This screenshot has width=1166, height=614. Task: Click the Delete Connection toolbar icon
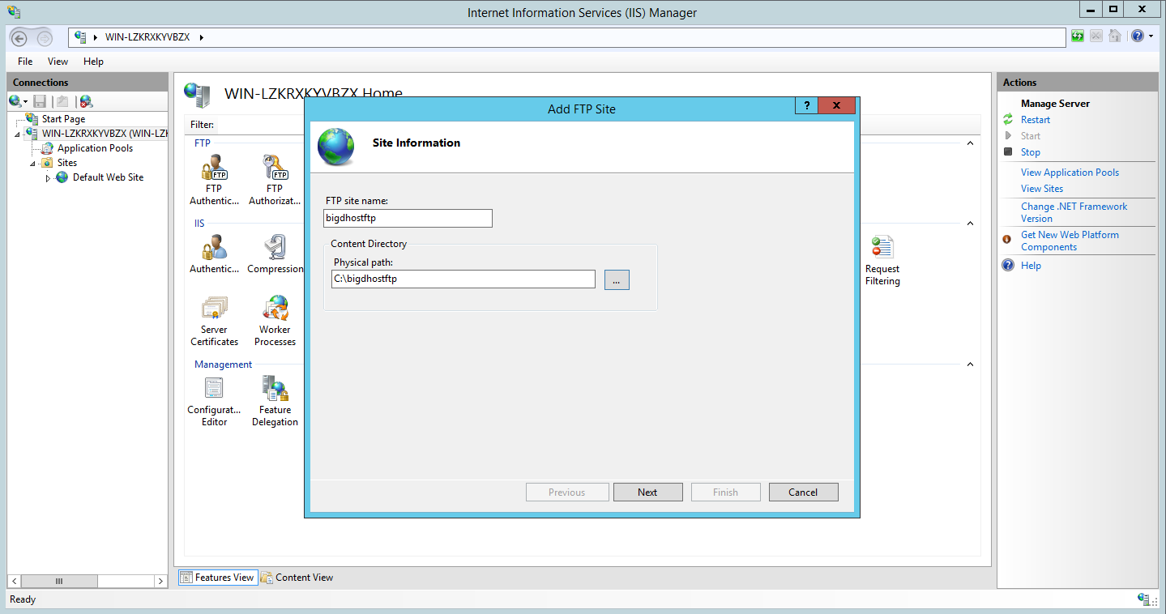[x=86, y=101]
